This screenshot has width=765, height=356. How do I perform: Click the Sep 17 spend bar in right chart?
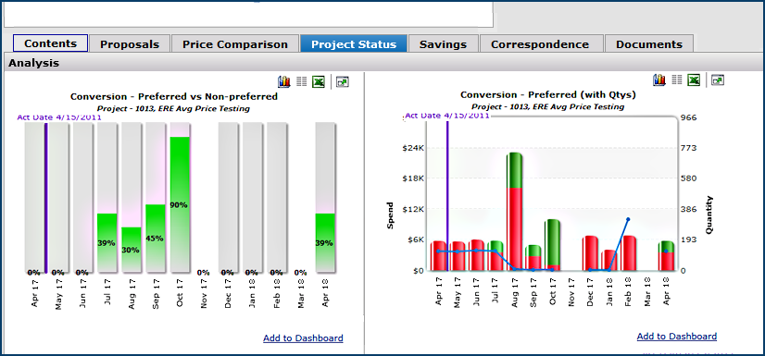[x=533, y=258]
